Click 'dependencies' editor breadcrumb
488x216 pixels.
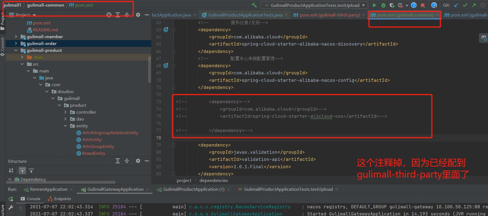pyautogui.click(x=214, y=180)
